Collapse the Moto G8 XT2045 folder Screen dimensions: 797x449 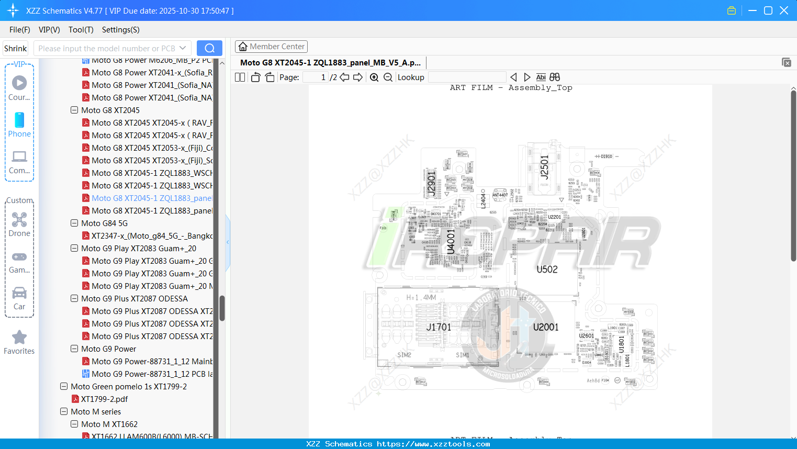pyautogui.click(x=74, y=110)
